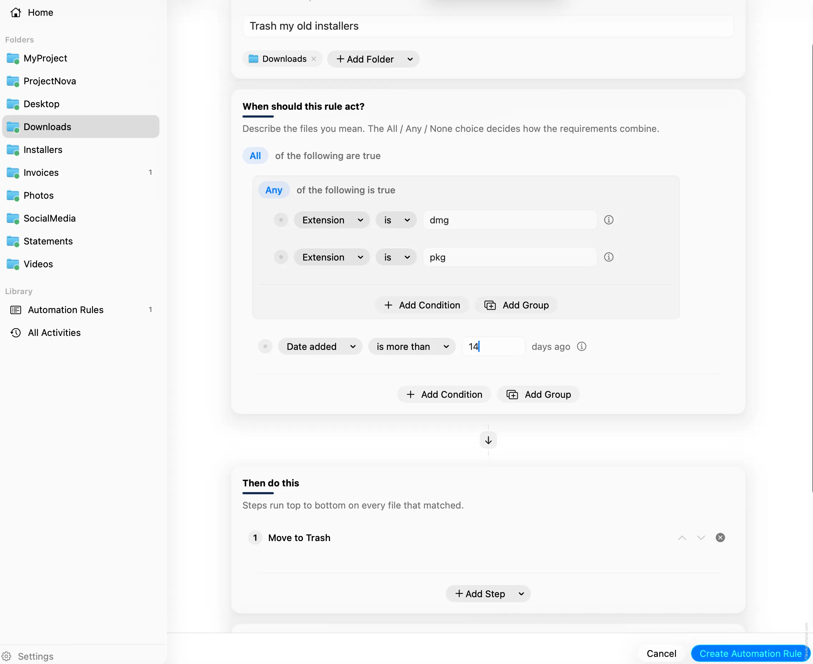The width and height of the screenshot is (813, 664).
Task: Add Condition inside the Any group
Action: pos(422,305)
